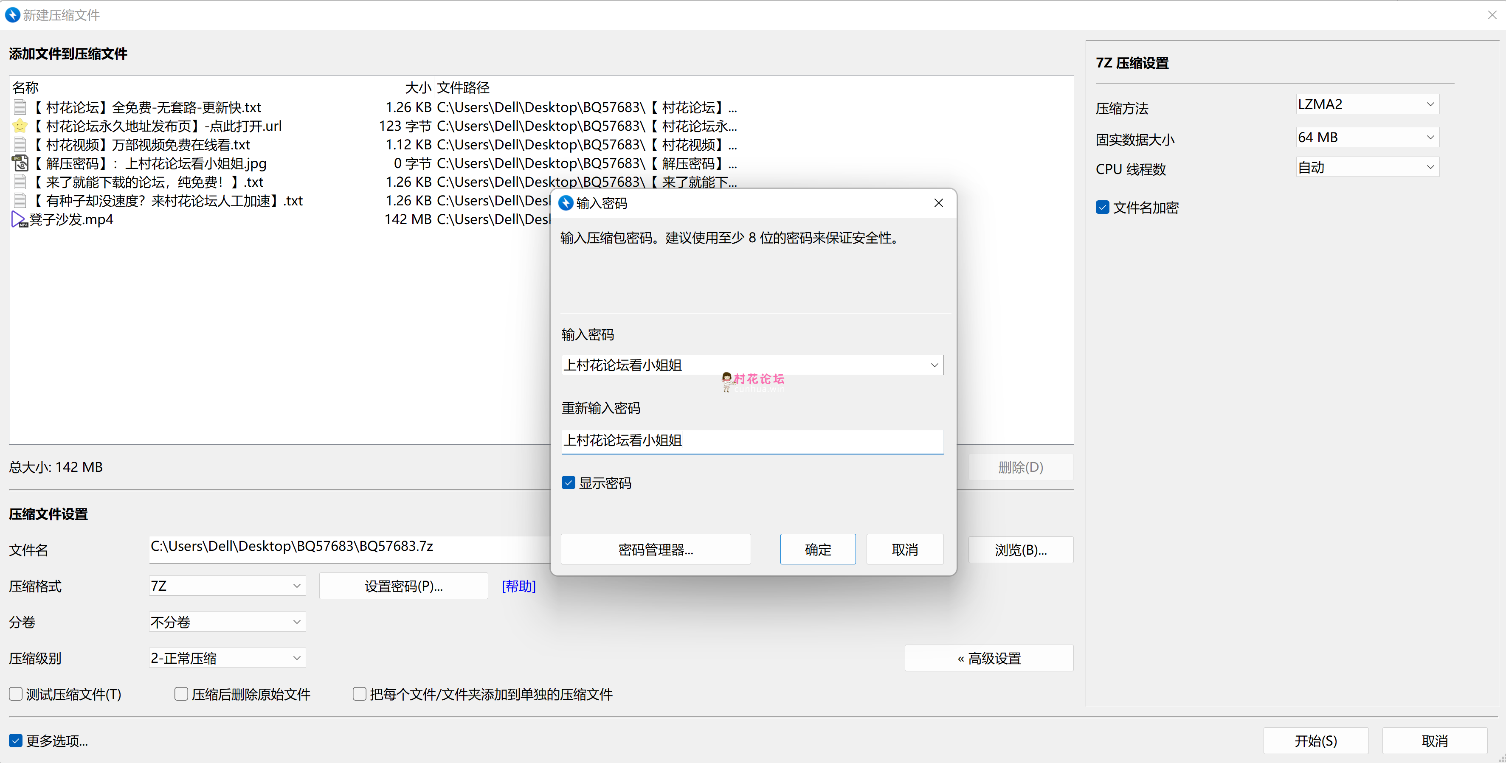Click the 大小 column header

[417, 88]
